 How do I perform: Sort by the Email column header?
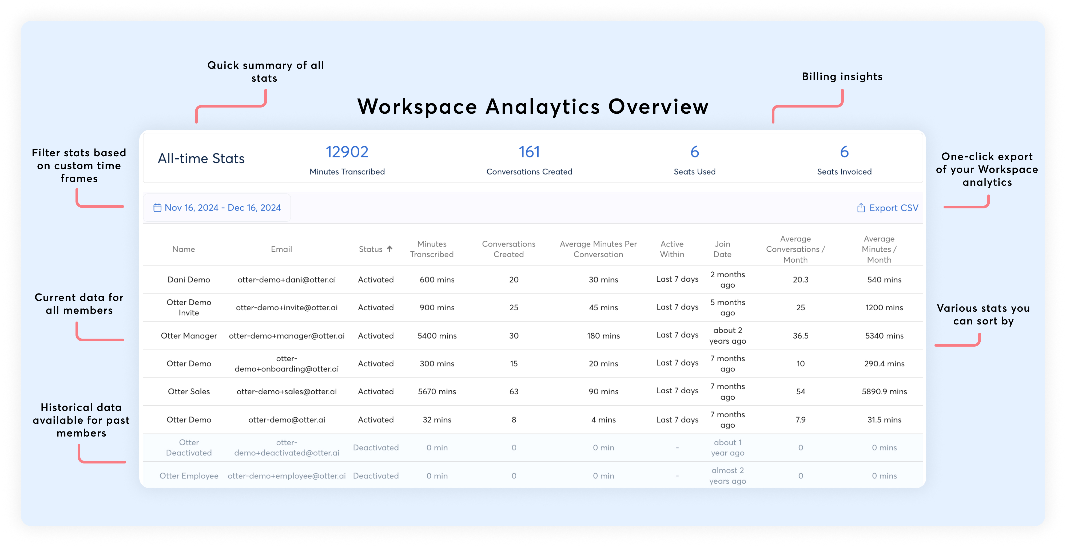281,249
